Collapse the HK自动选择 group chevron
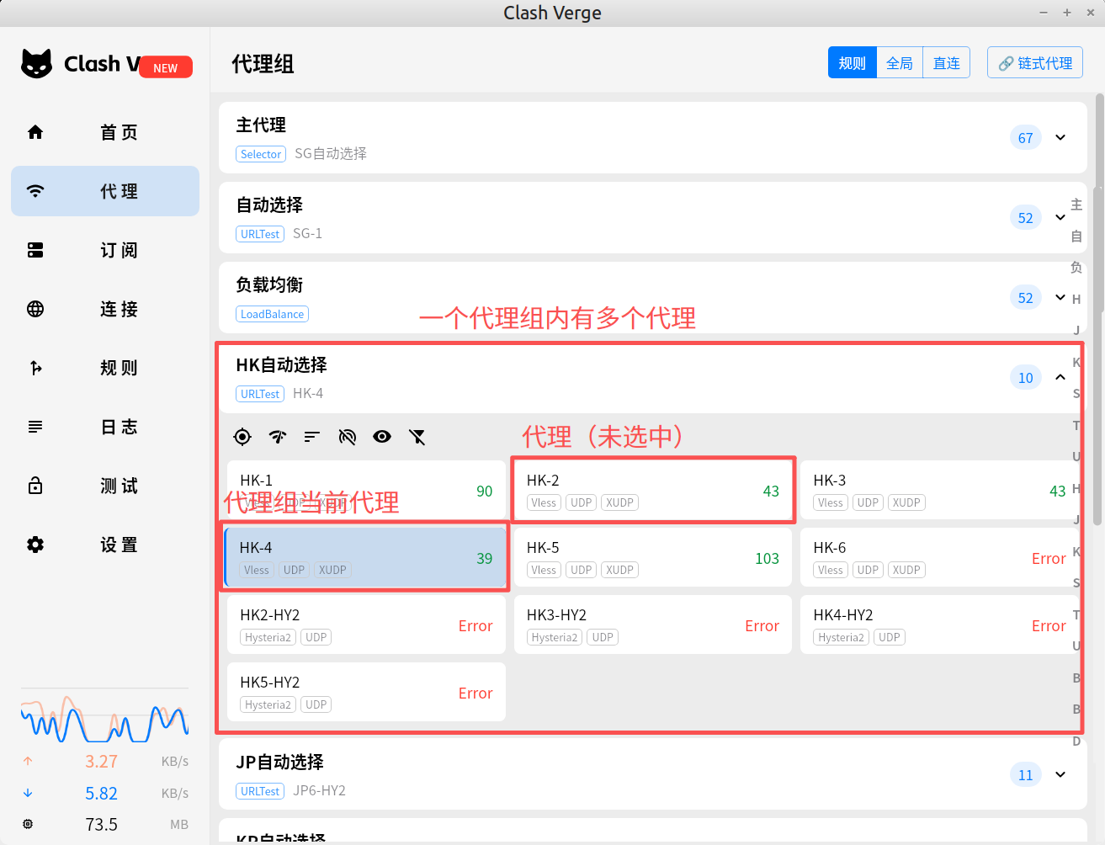Viewport: 1105px width, 845px height. click(1060, 377)
